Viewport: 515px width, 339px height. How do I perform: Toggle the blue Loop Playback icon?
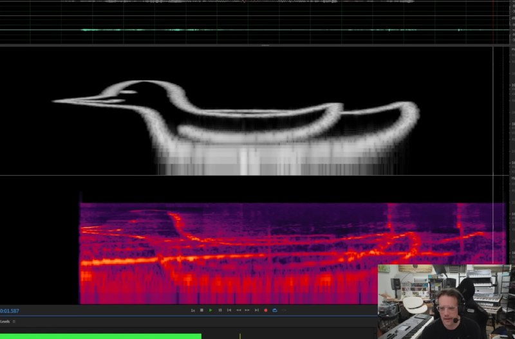(x=275, y=310)
